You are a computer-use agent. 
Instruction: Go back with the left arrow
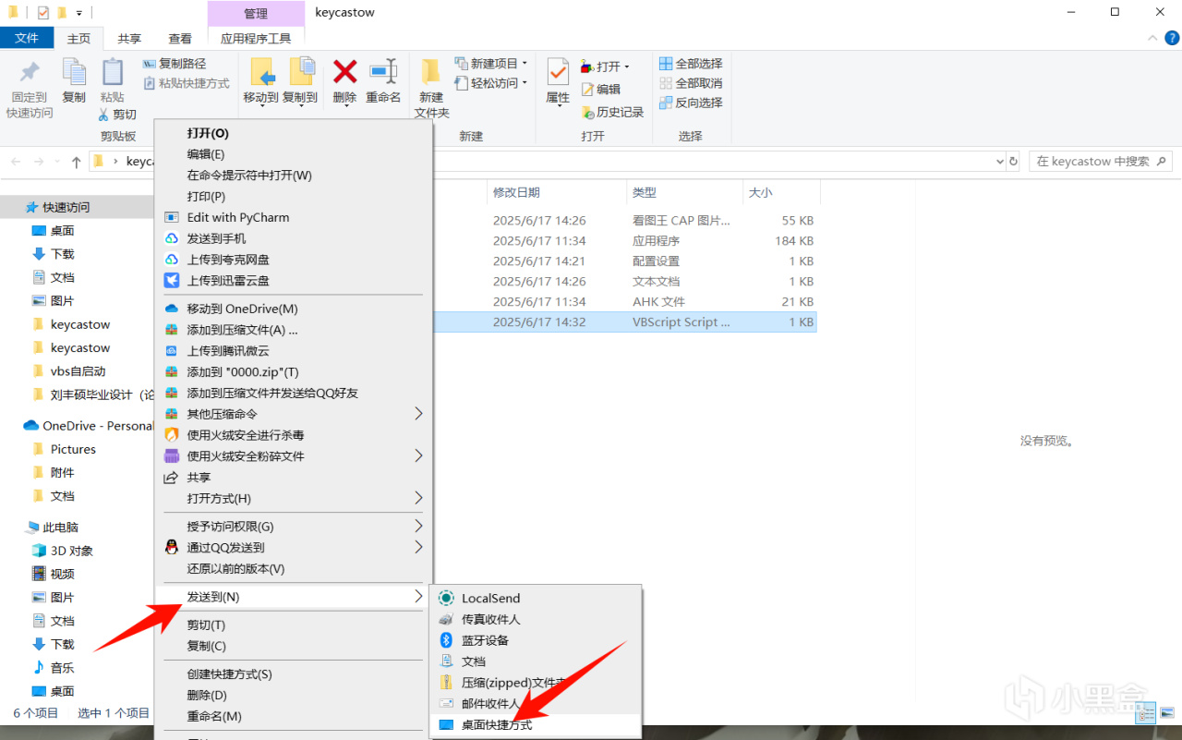click(16, 162)
